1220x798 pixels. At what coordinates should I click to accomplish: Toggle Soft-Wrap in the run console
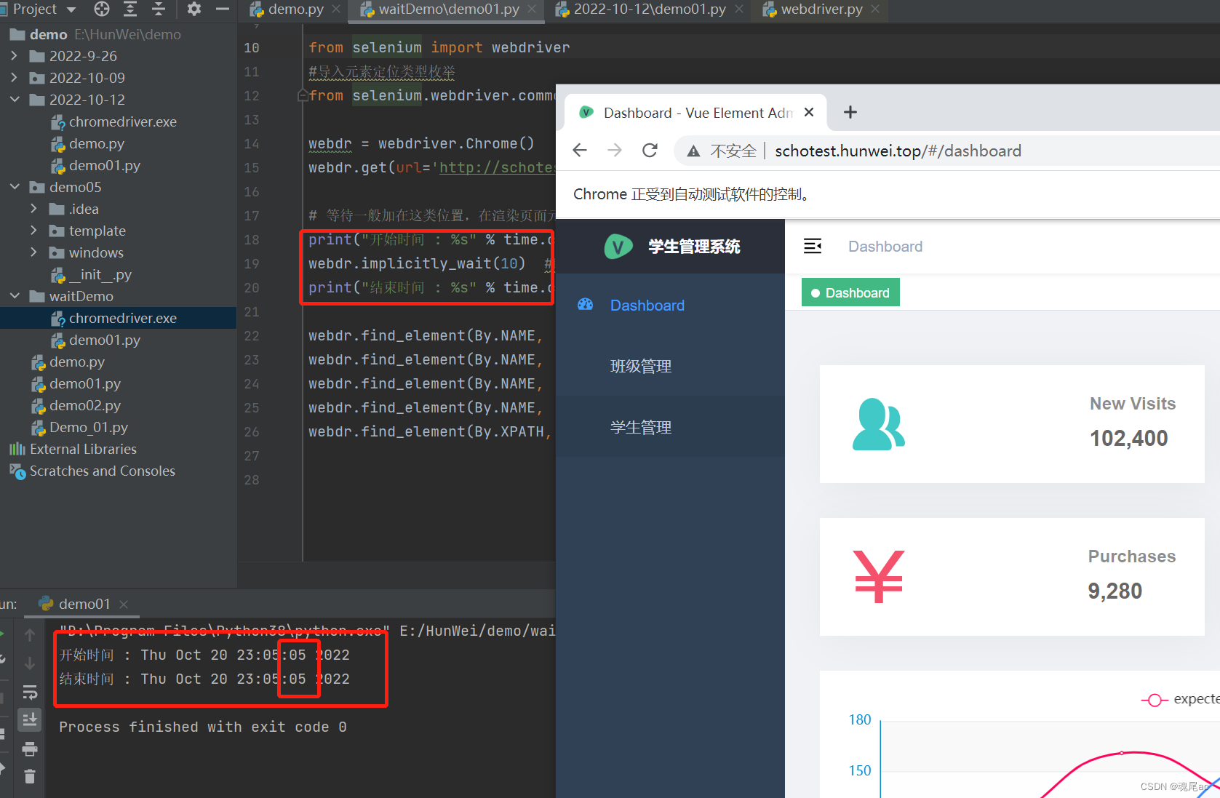30,692
